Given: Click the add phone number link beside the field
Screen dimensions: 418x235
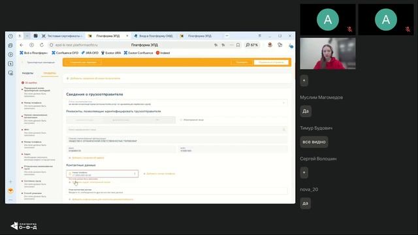Looking at the screenshot, I should (159, 174).
